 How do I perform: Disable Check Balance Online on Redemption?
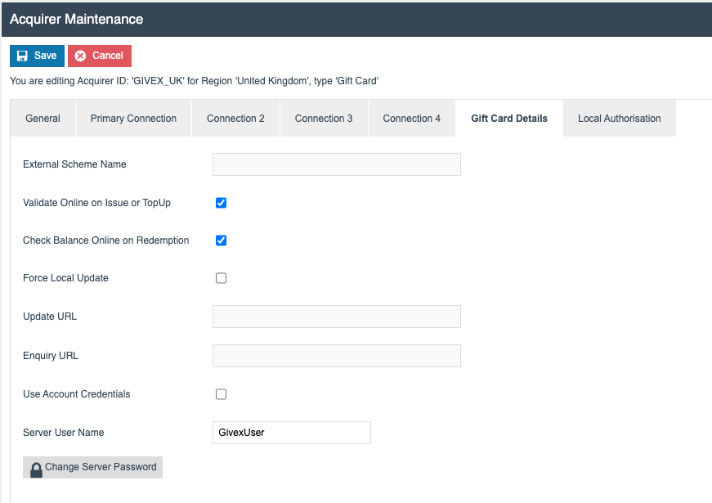(221, 240)
